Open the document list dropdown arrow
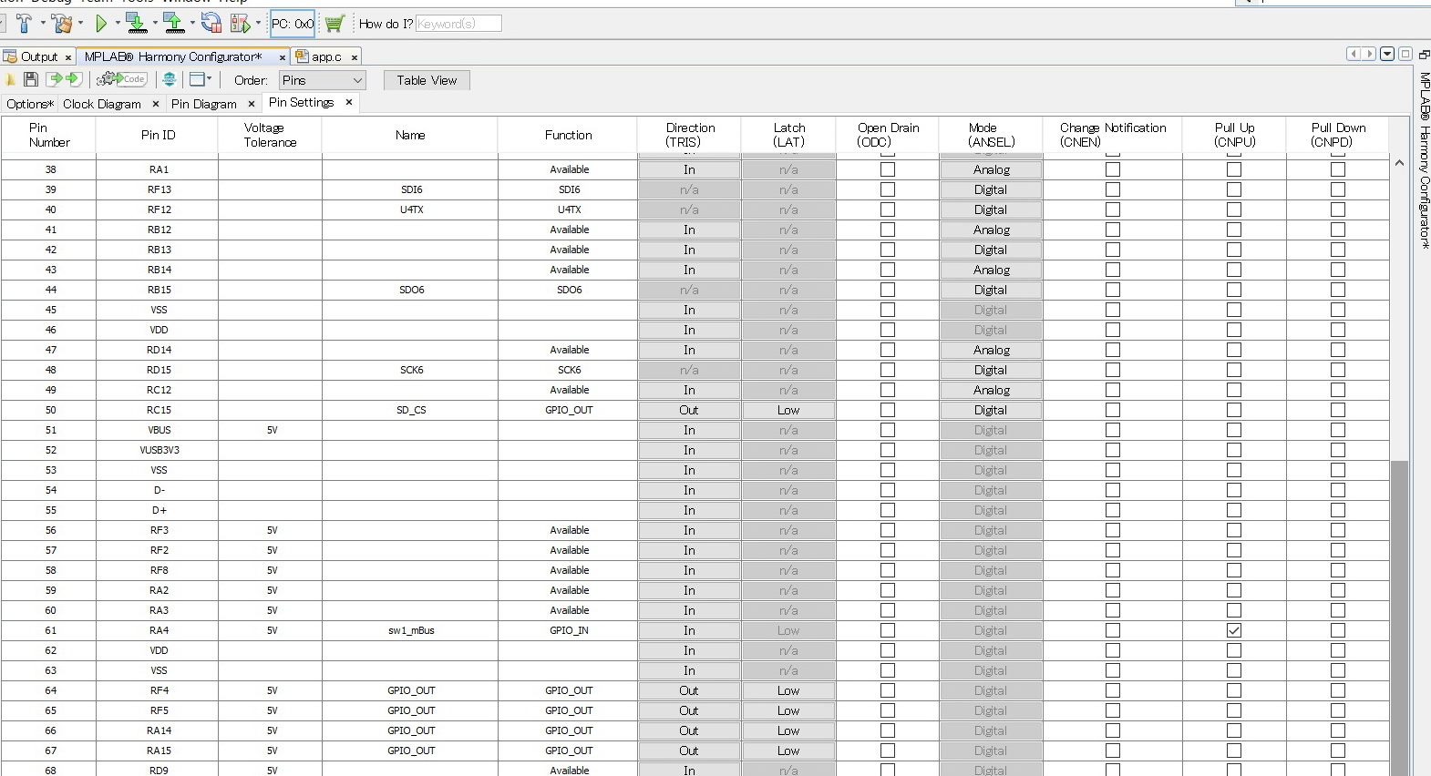Screen dimensions: 1431x776 (1386, 54)
